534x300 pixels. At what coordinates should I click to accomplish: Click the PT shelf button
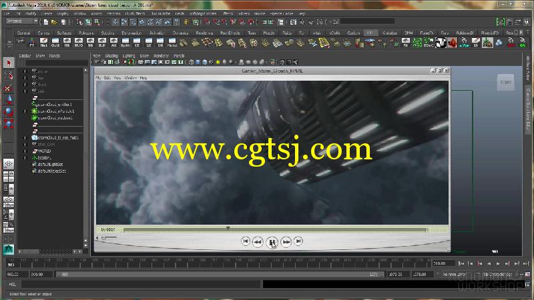31,43
